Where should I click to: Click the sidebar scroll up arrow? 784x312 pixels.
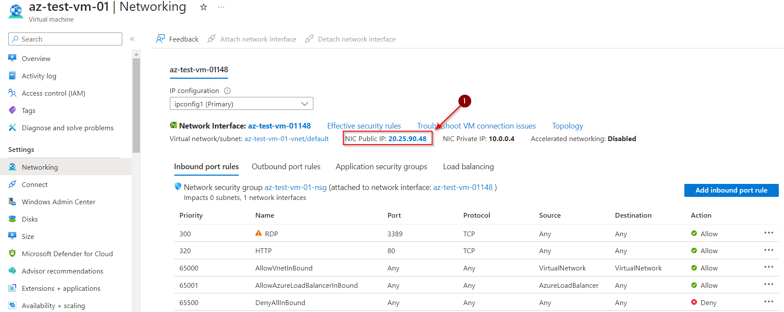pyautogui.click(x=137, y=54)
